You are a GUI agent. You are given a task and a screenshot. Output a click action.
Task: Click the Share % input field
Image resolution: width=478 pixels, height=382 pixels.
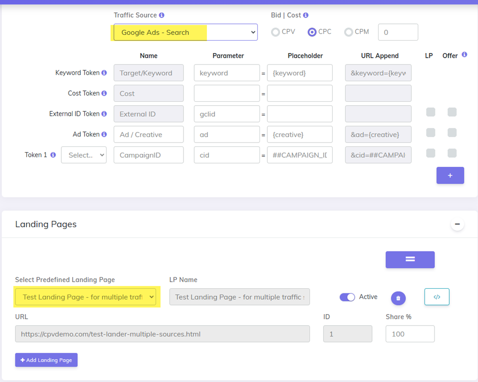pyautogui.click(x=410, y=334)
